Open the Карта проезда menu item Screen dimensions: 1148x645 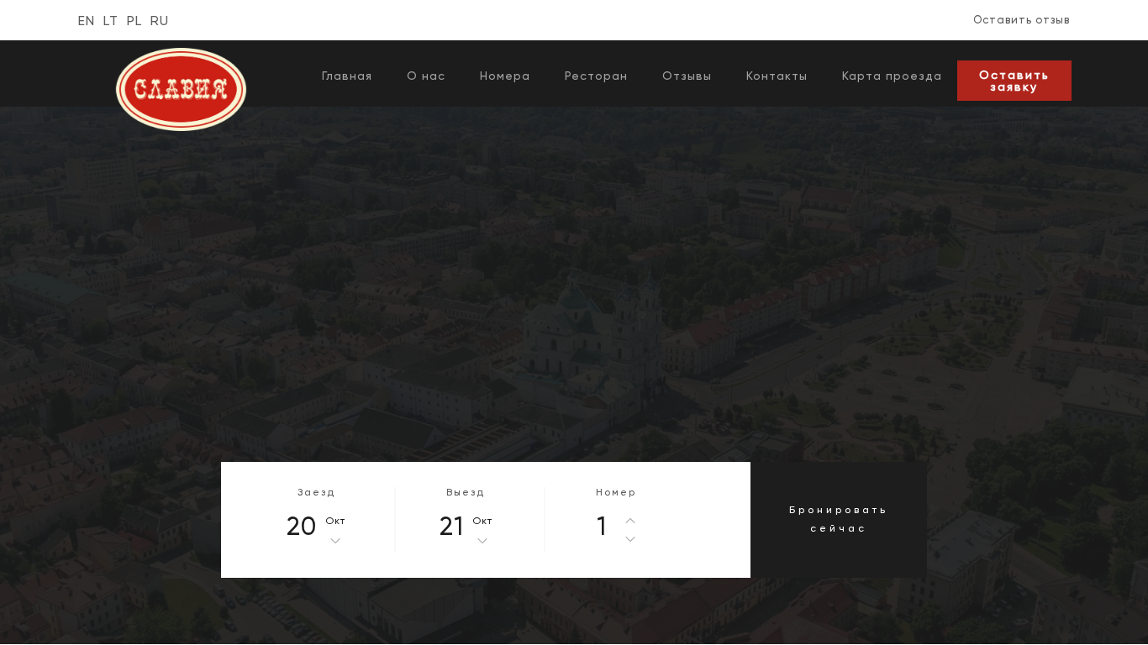coord(892,76)
